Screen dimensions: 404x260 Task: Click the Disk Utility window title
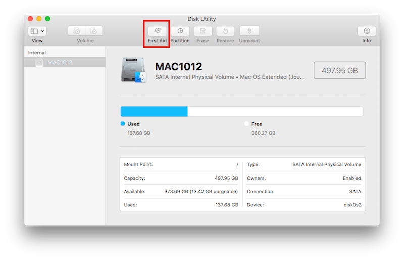pos(201,19)
